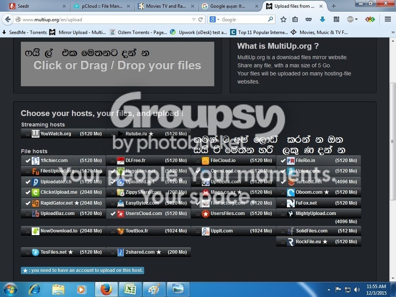The height and width of the screenshot is (297, 396).
Task: Open a new tab with plus button
Action: [334, 6]
